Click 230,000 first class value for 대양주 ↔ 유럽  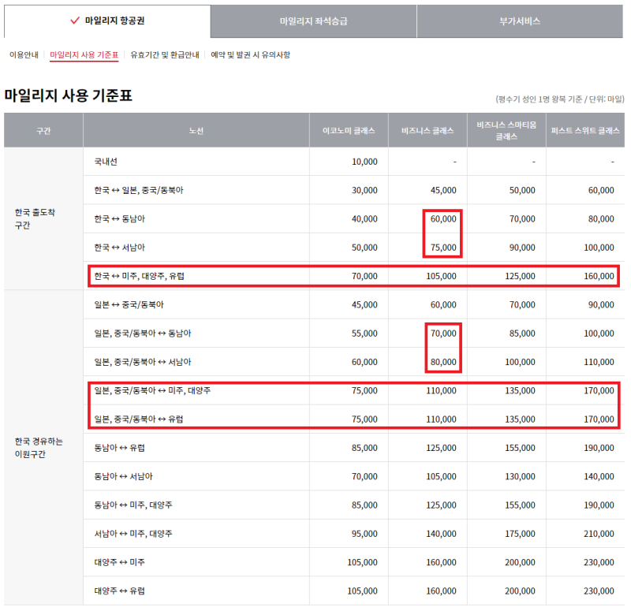pyautogui.click(x=599, y=591)
